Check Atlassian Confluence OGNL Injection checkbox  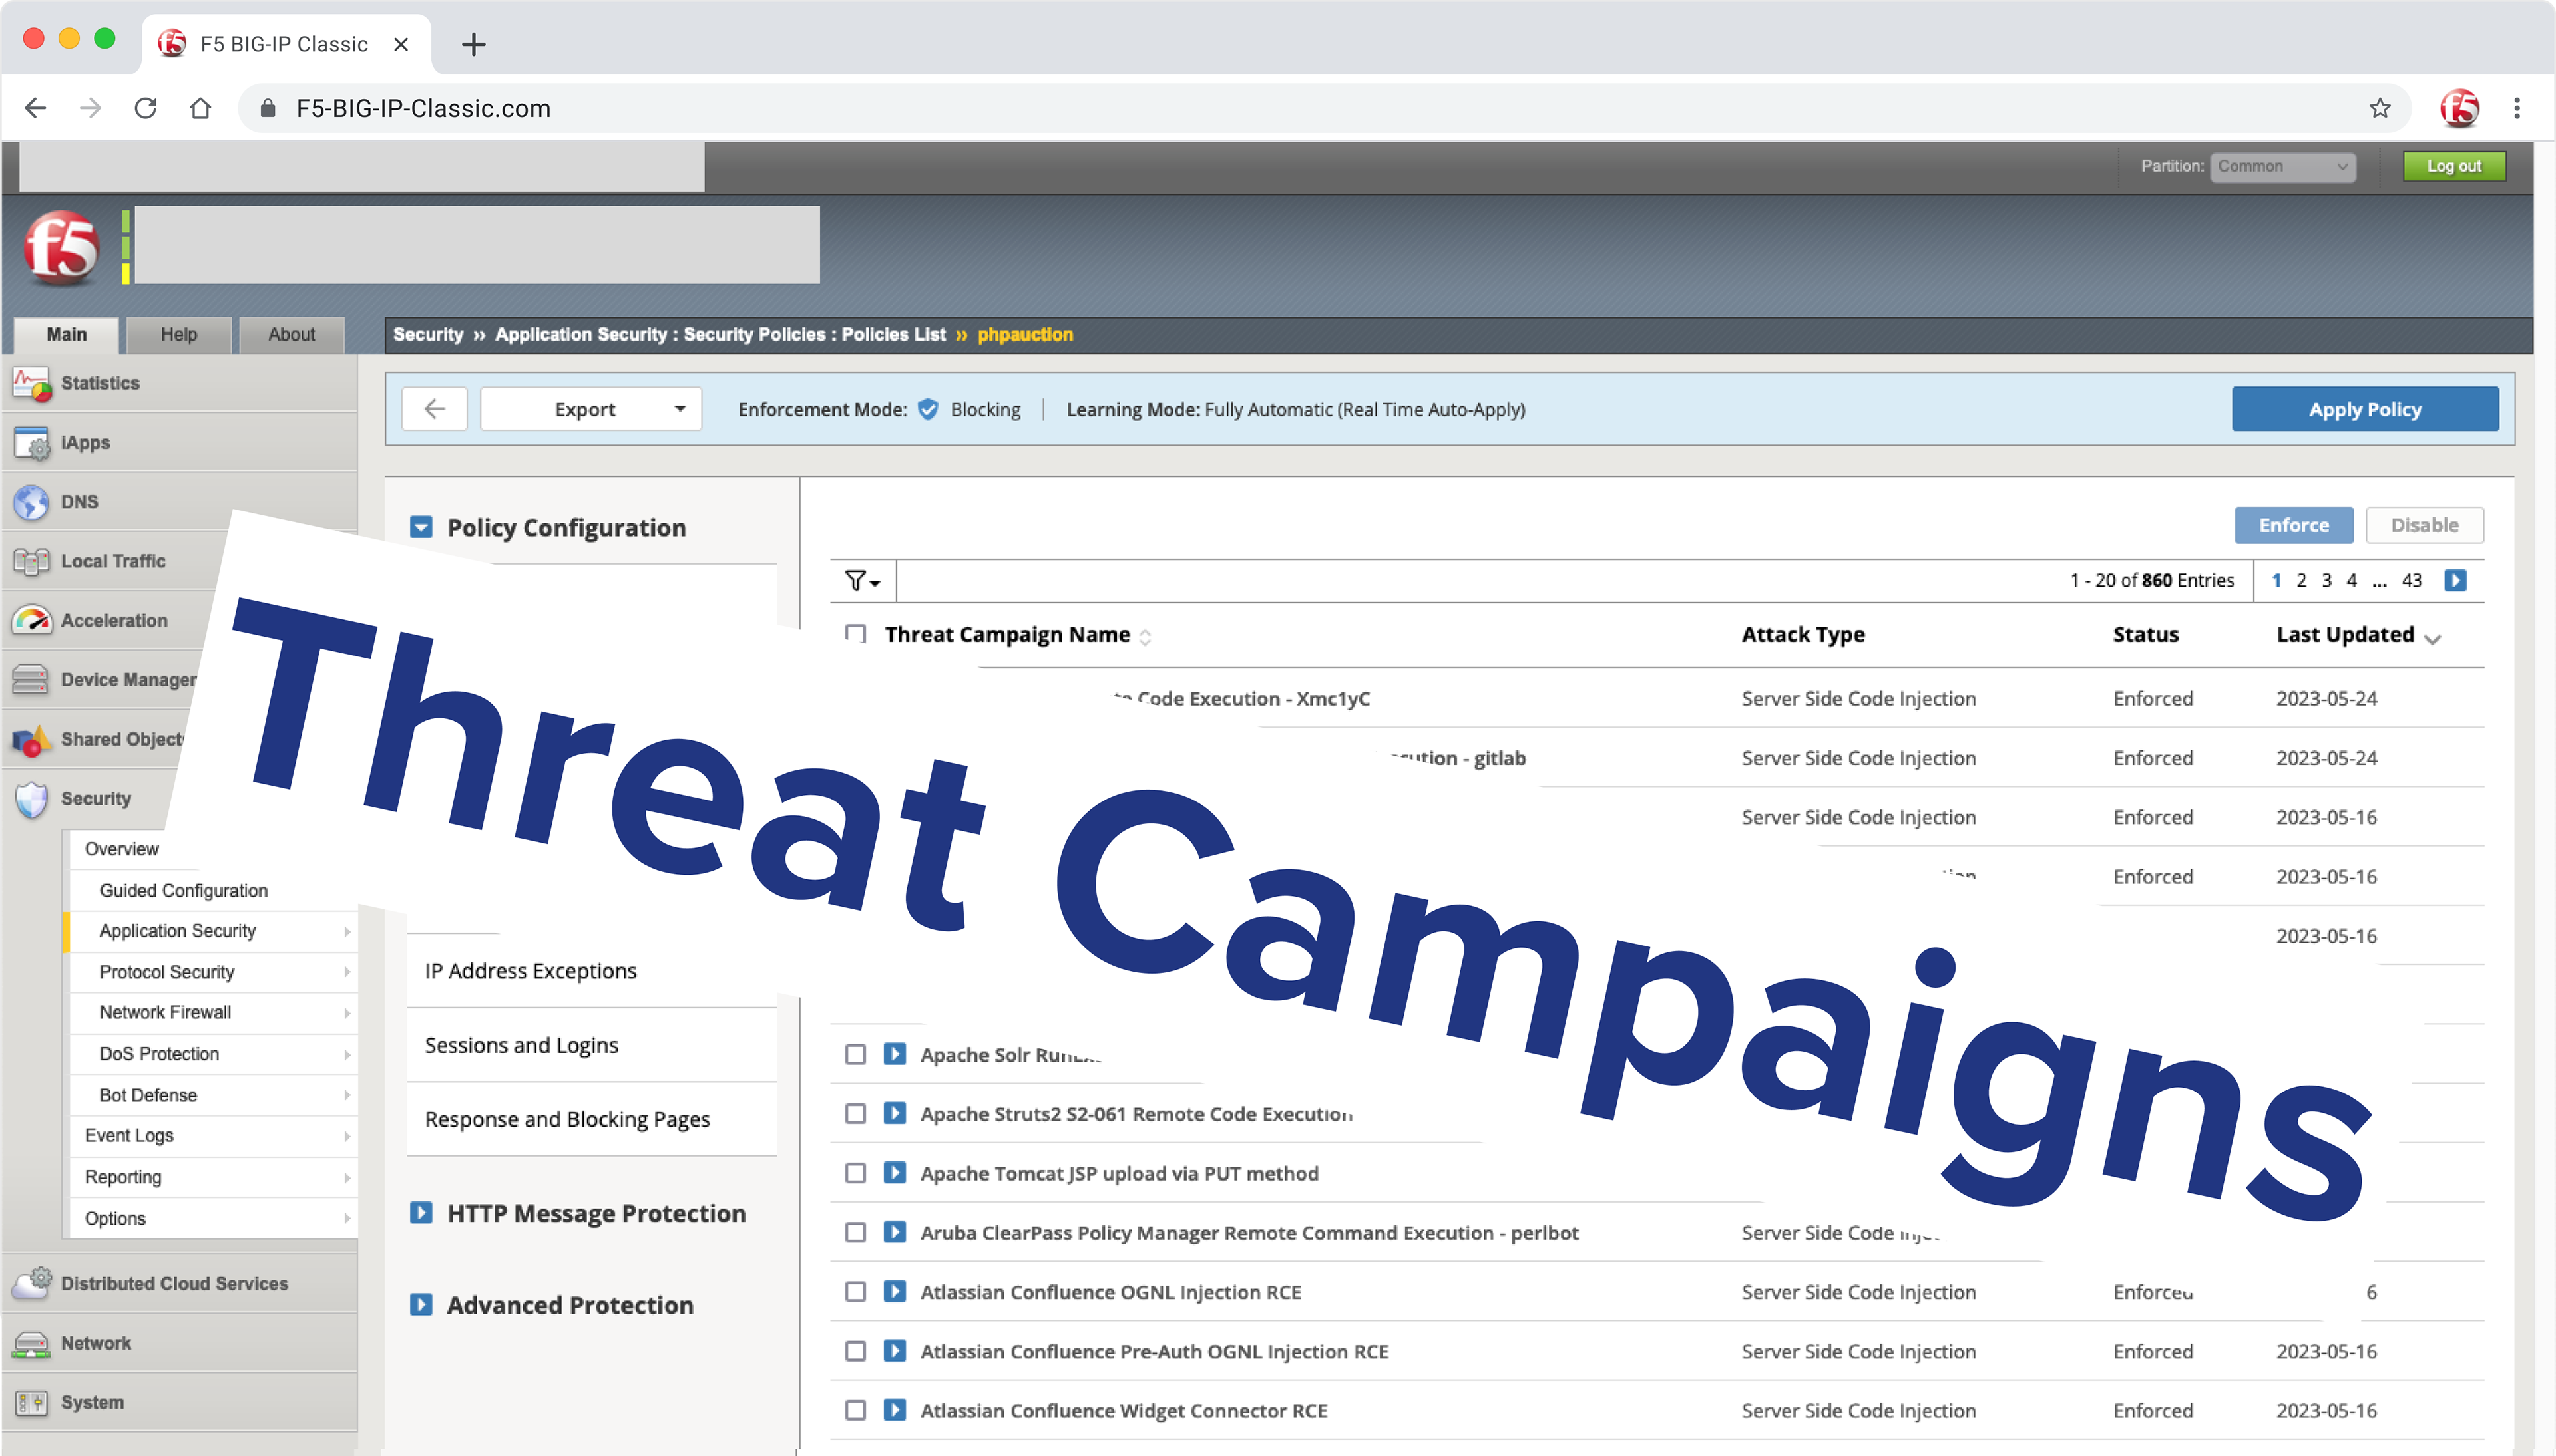tap(855, 1292)
